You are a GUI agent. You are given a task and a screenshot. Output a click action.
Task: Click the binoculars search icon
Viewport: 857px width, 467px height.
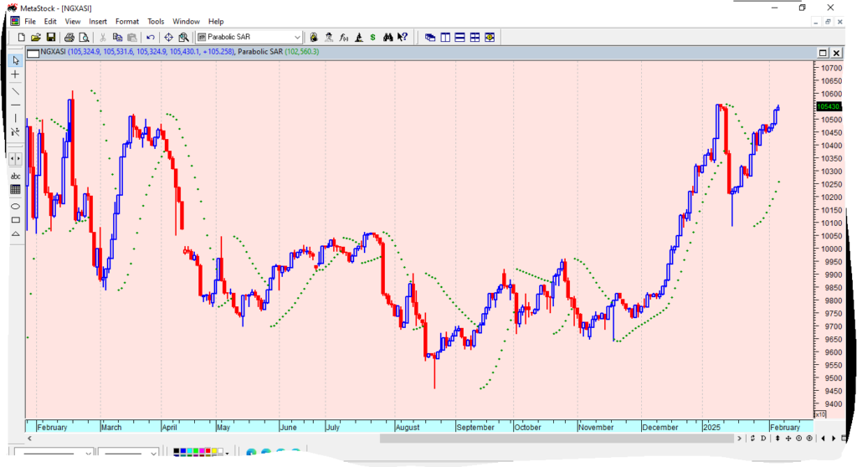[387, 37]
